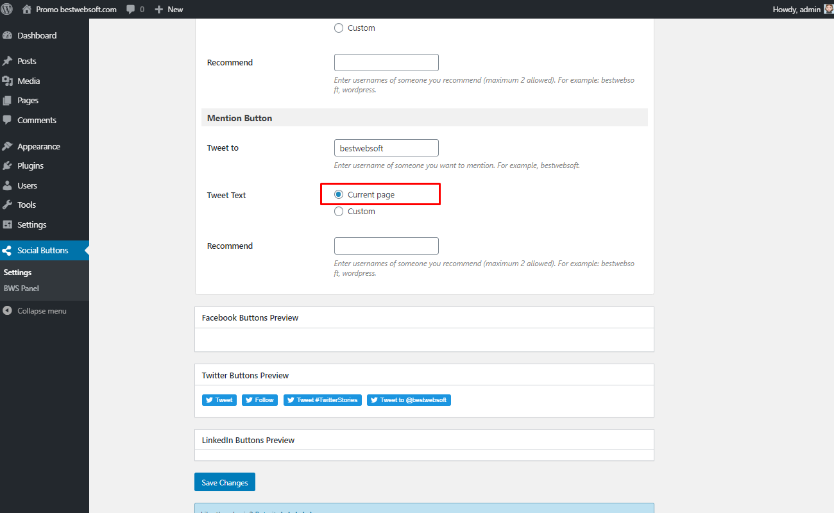Click the Posts pushpin icon
The height and width of the screenshot is (513, 834).
coord(8,61)
